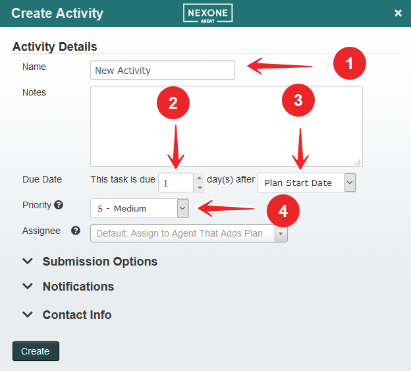Click the red annotation circle numbered 4
This screenshot has height=371, width=411.
pyautogui.click(x=283, y=211)
